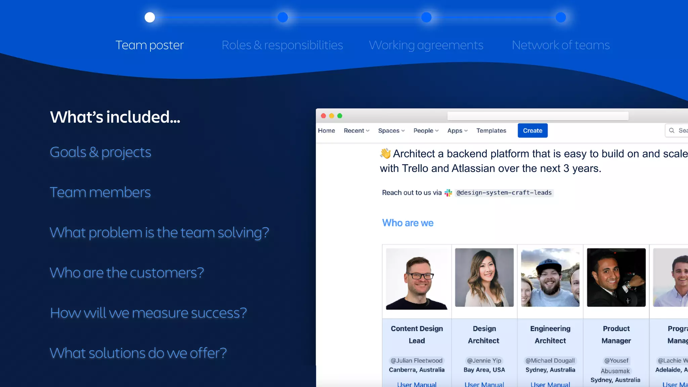Click Goals & projects list item
This screenshot has height=387, width=688.
click(100, 153)
